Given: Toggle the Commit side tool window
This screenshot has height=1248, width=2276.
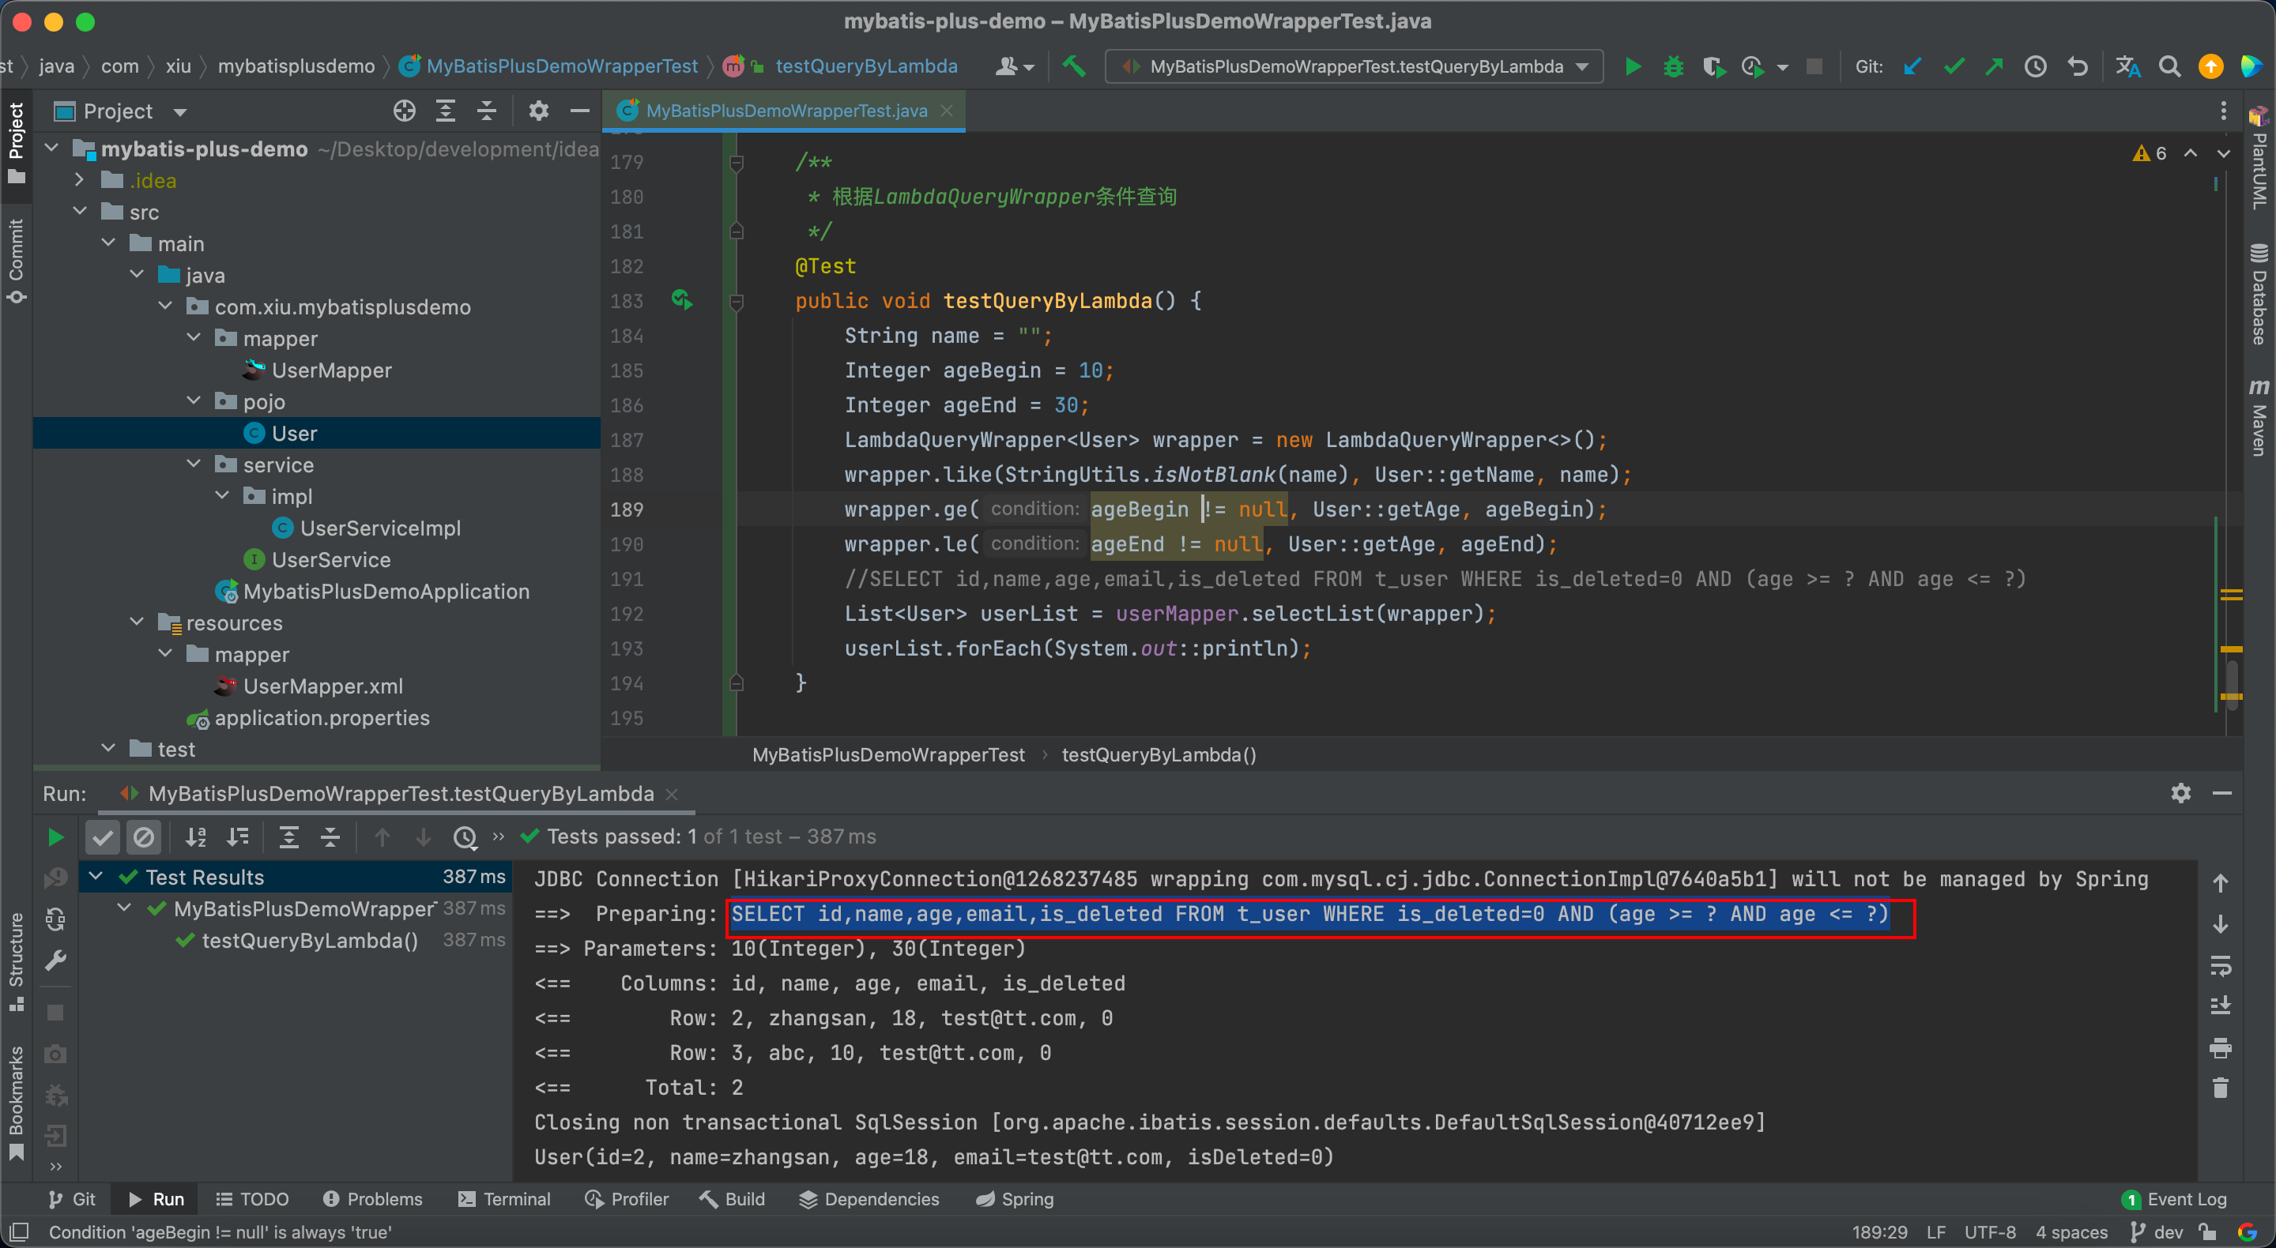Looking at the screenshot, I should 16,261.
